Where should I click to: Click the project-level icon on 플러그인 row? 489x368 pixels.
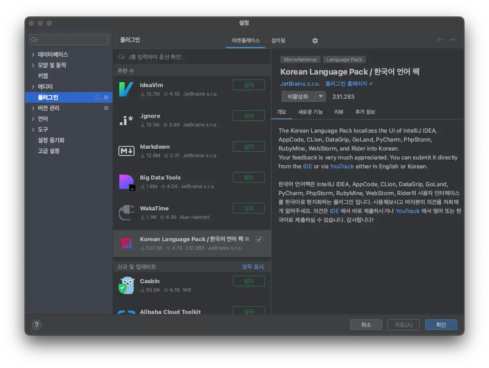[x=106, y=97]
